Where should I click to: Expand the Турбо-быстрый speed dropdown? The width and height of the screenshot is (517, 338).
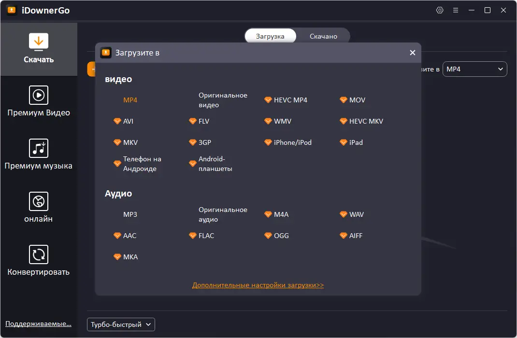121,324
